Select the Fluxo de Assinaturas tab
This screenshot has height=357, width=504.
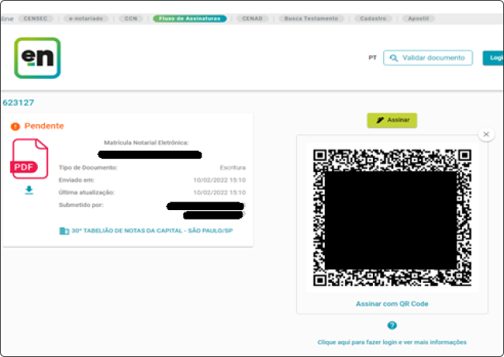(190, 18)
